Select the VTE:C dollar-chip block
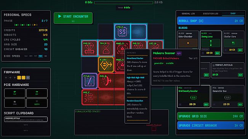Image resolution: width=248 pixels, height=139 pixels. [122, 32]
